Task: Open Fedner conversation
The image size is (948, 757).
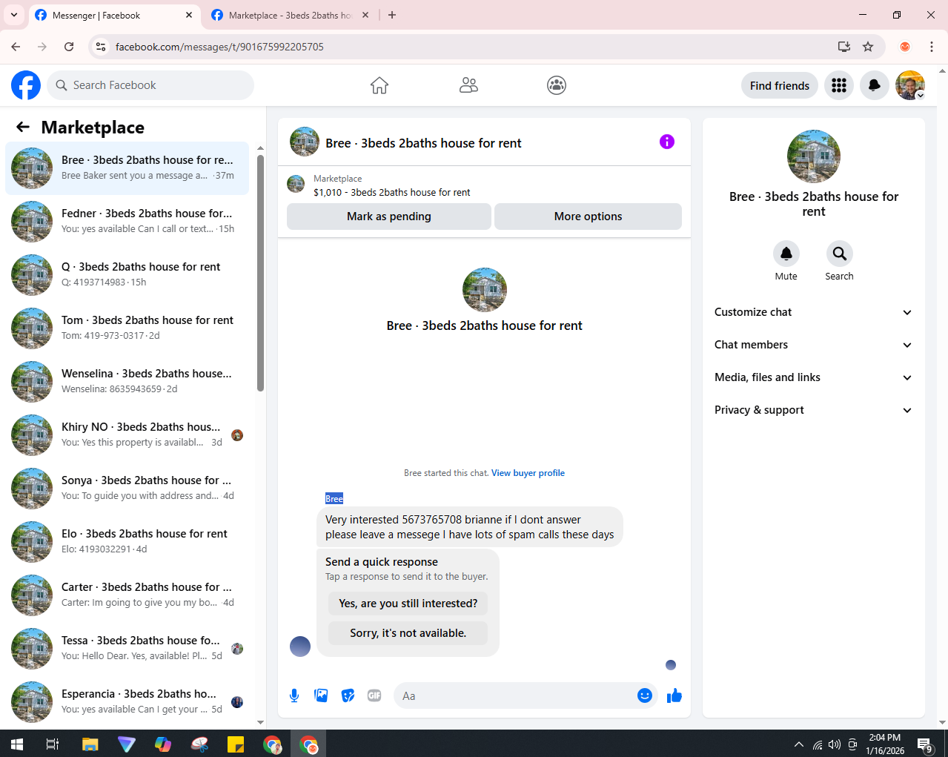Action: pyautogui.click(x=127, y=222)
